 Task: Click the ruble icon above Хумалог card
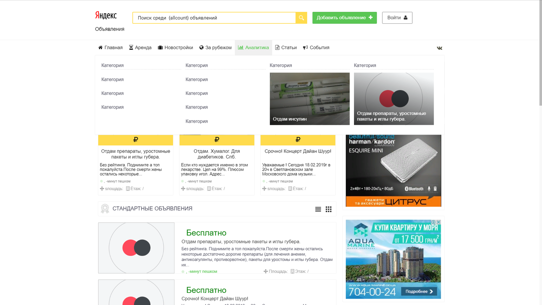[x=217, y=140]
